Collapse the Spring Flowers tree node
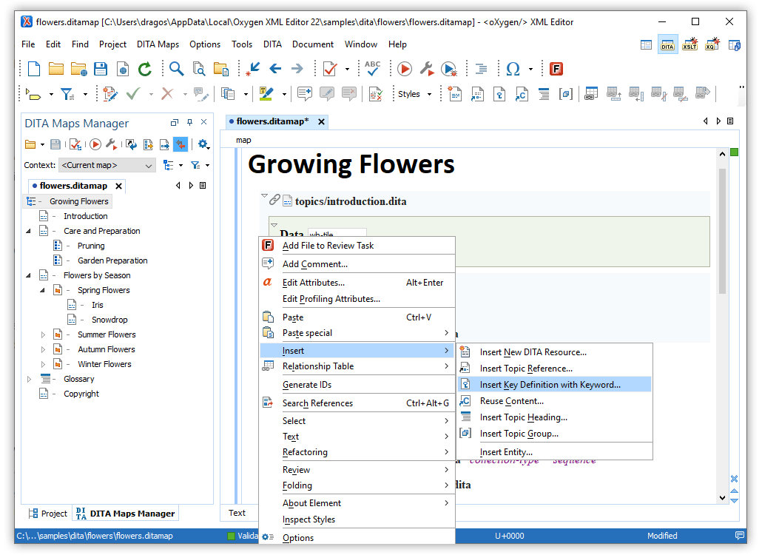This screenshot has width=762, height=555. click(43, 290)
